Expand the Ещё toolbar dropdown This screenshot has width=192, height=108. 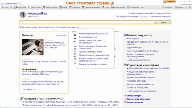point(142,7)
